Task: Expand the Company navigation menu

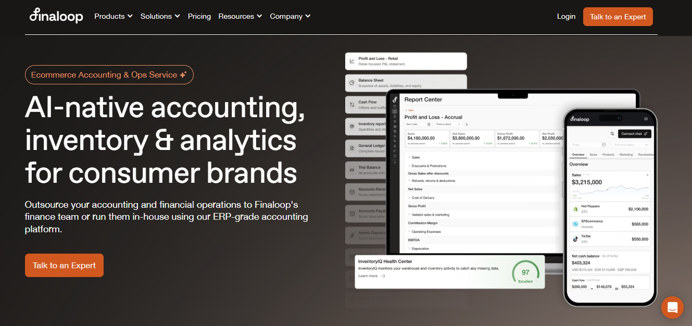Action: pos(290,16)
